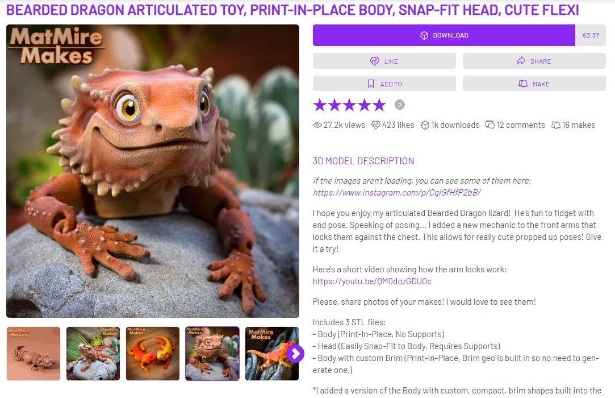
Task: Like the model with the heart icon
Action: [x=375, y=61]
